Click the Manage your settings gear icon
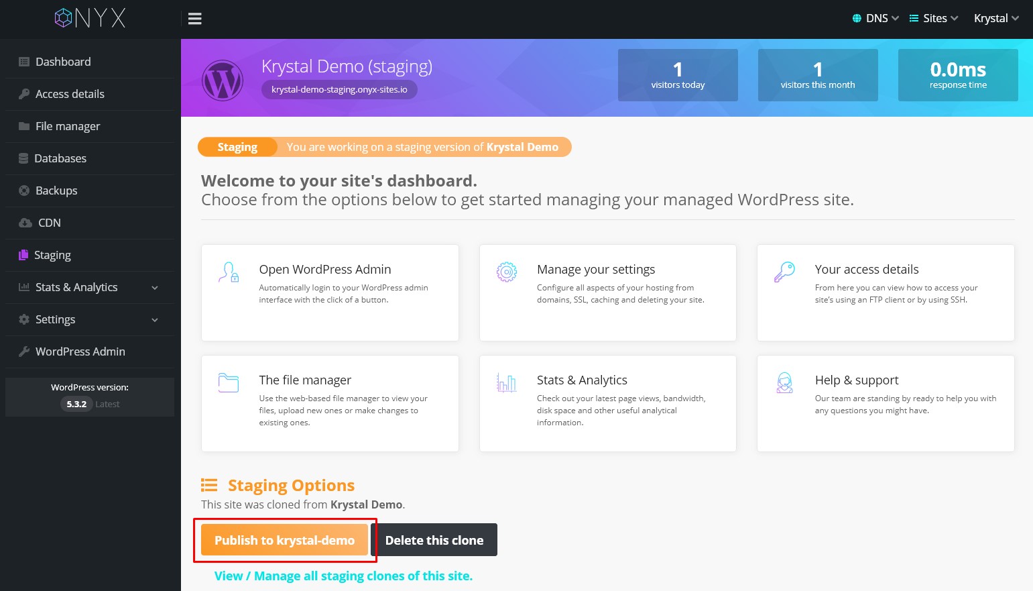The width and height of the screenshot is (1033, 591). pyautogui.click(x=507, y=272)
